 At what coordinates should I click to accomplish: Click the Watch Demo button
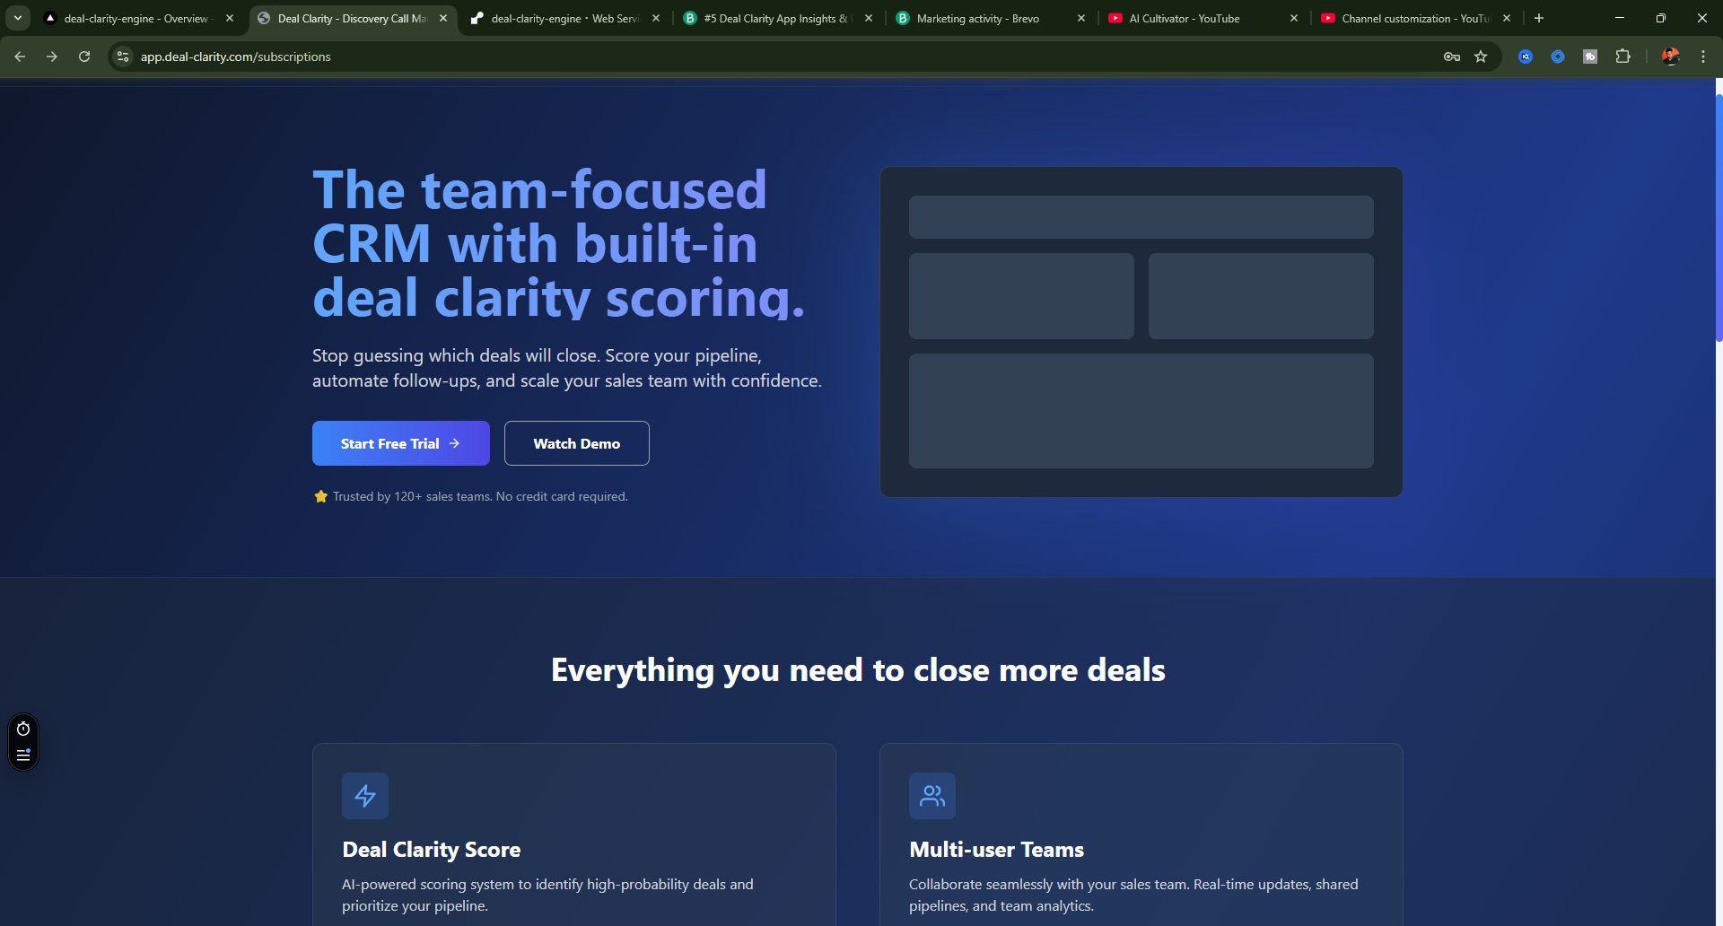[x=576, y=442]
